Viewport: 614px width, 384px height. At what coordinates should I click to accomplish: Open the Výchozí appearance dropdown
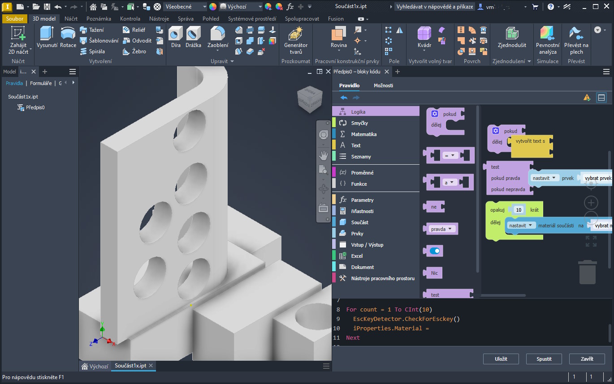coord(241,7)
